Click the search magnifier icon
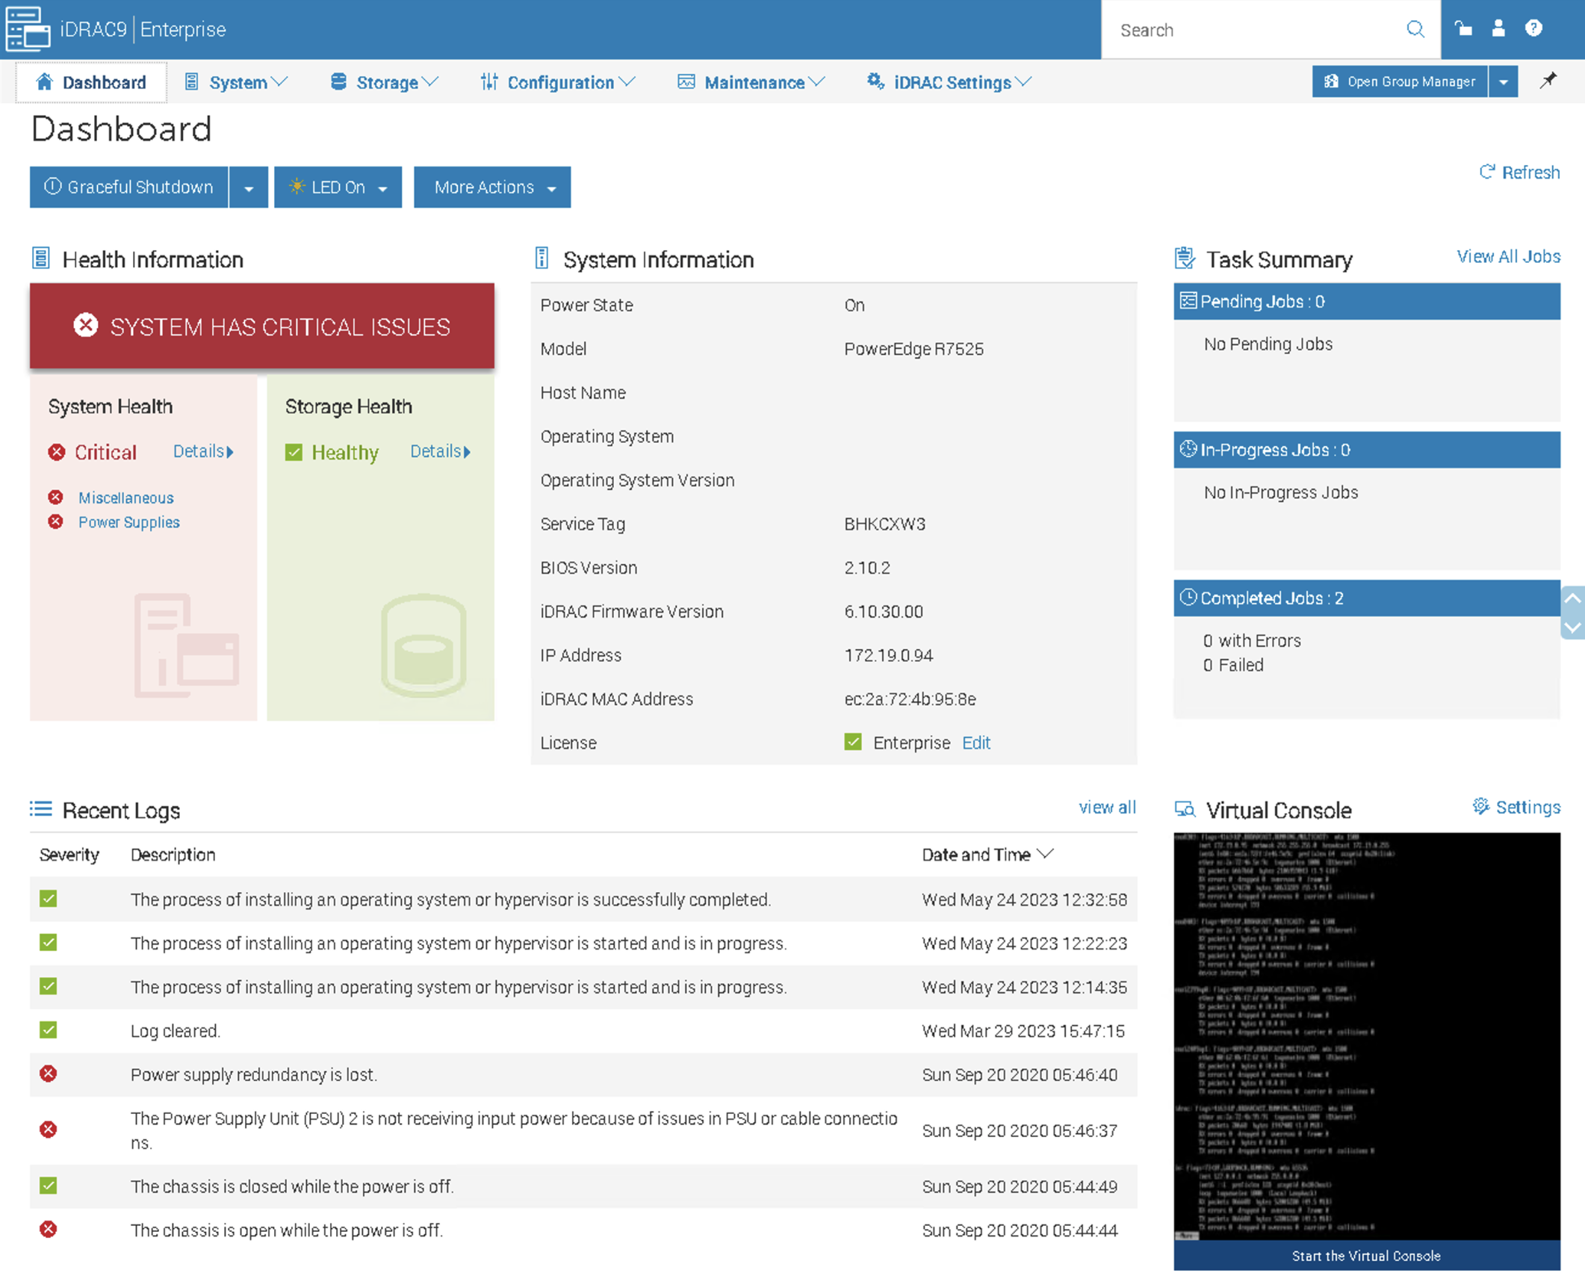Screen dimensions: 1585x1276 click(1415, 30)
